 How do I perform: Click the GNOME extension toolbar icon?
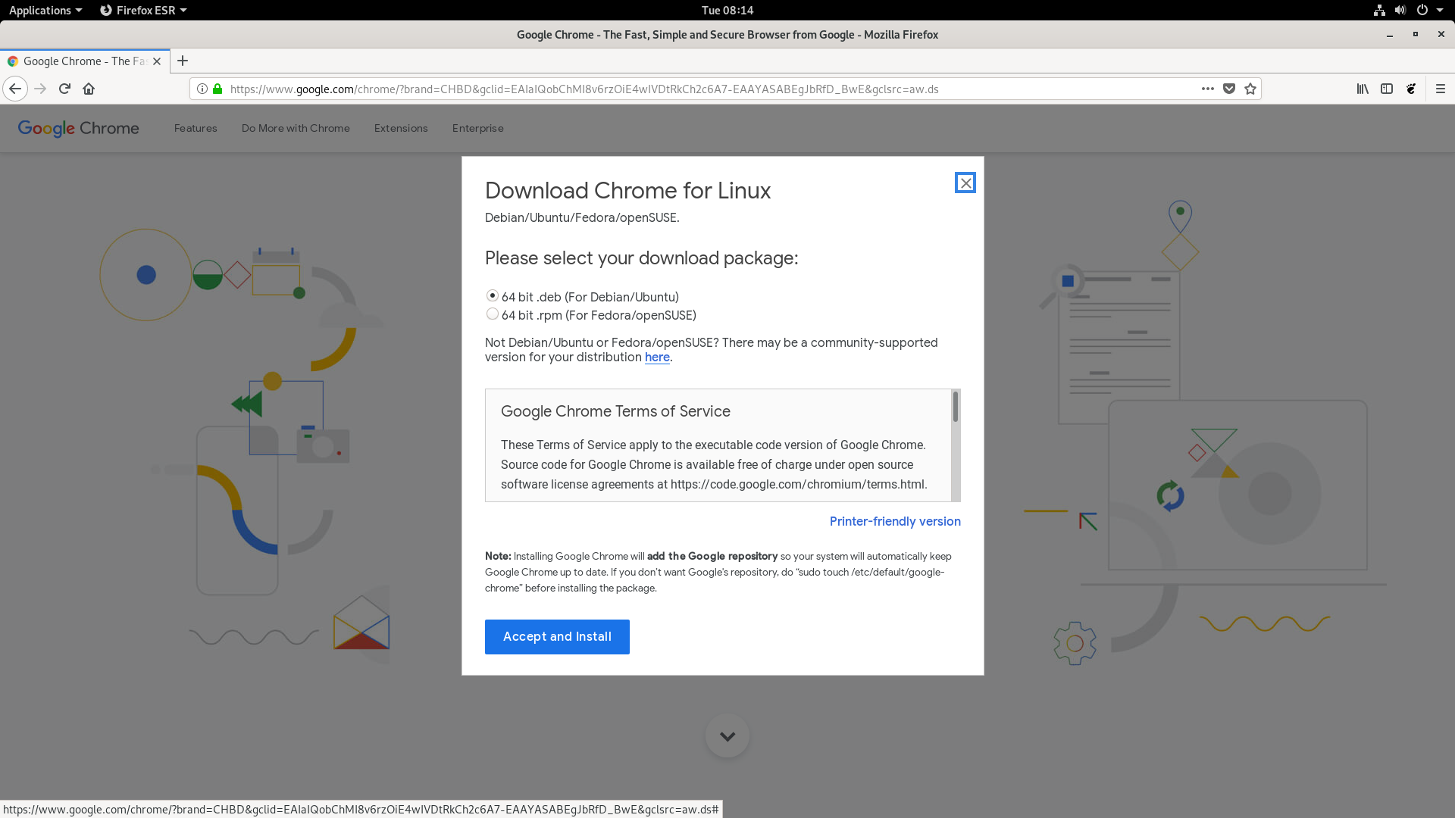click(x=1411, y=89)
